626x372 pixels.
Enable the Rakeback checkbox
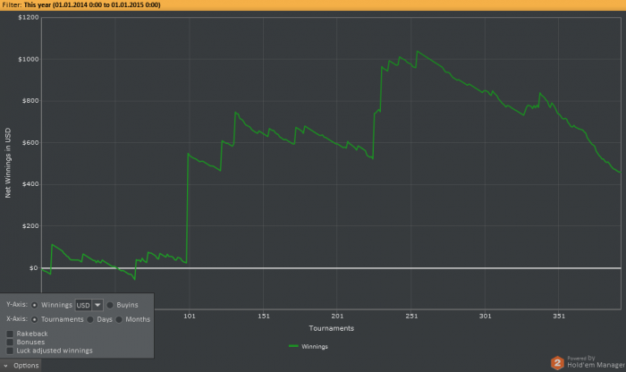pos(10,334)
